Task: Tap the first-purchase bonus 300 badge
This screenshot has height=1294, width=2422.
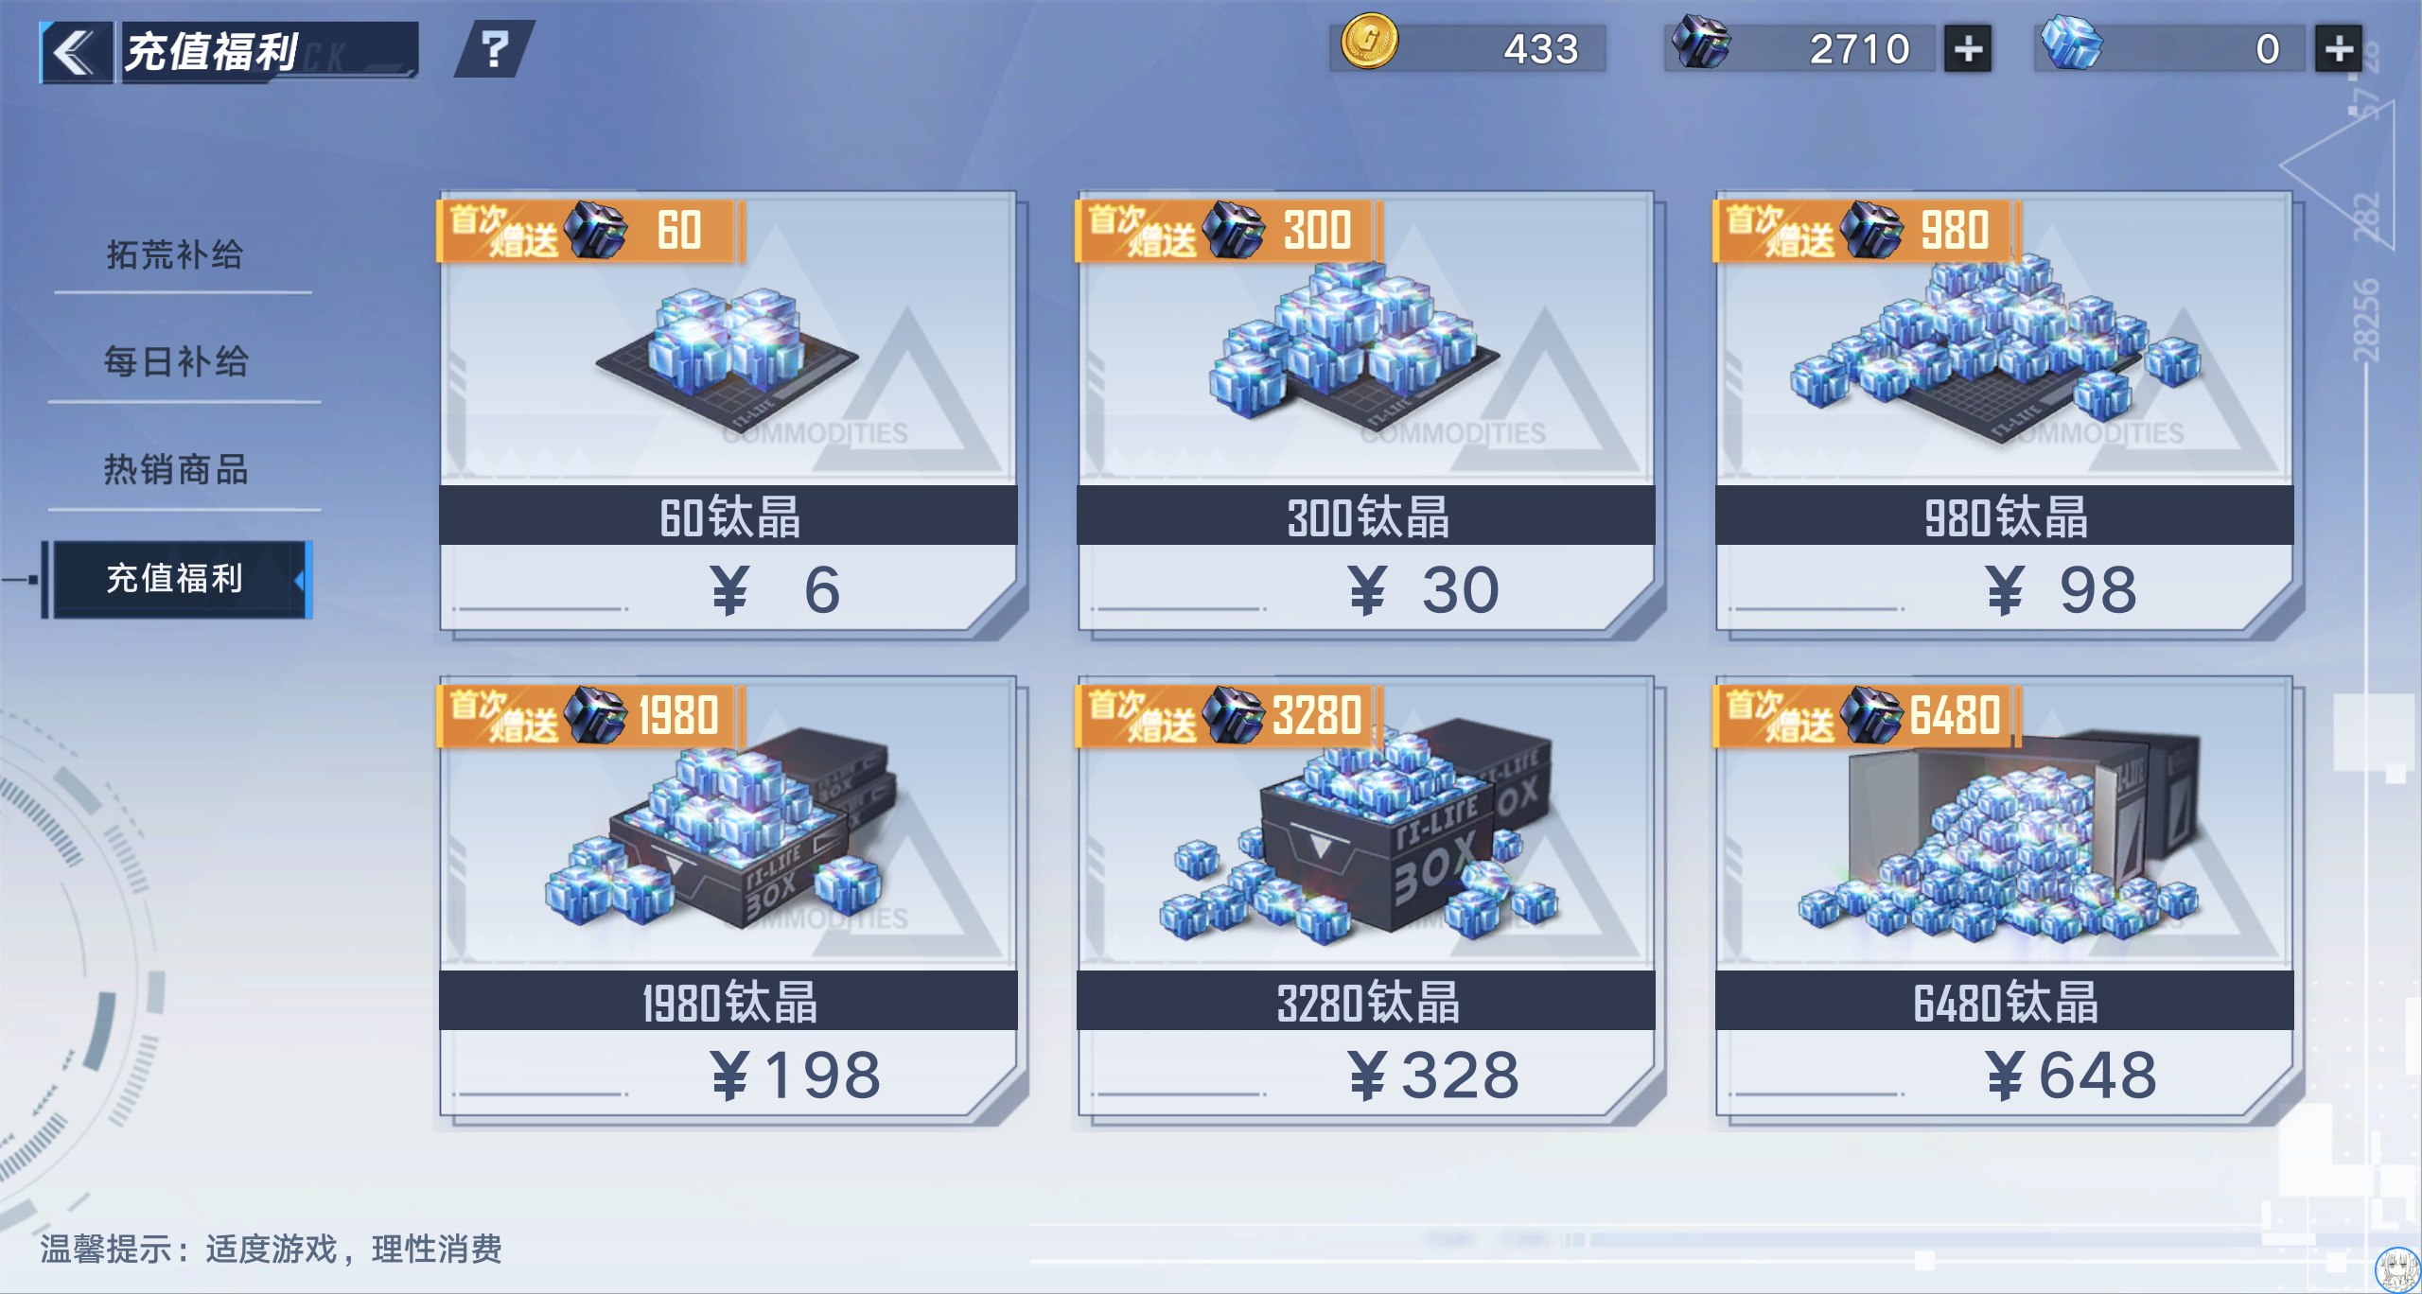Action: 1228,230
